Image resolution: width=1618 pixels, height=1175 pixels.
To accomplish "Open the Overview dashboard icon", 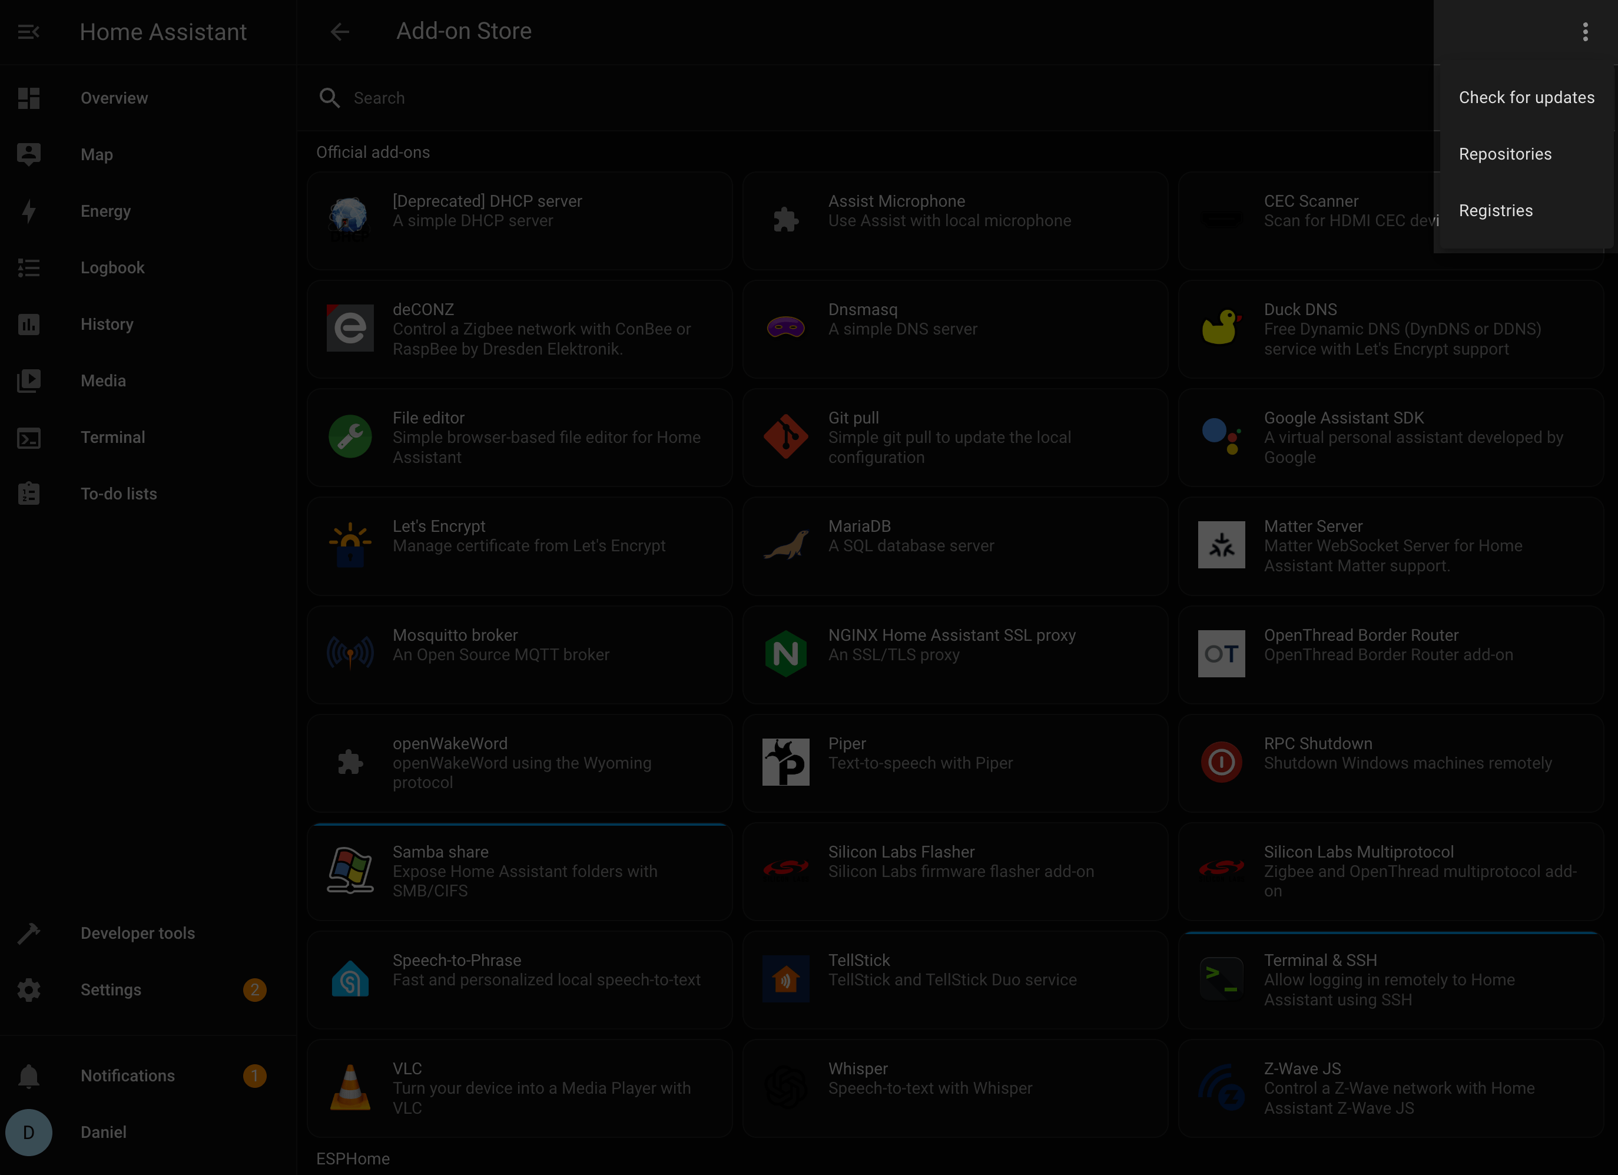I will (x=28, y=98).
